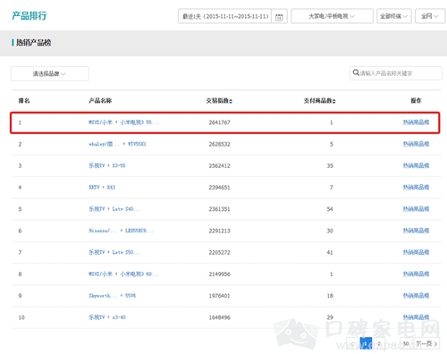The height and width of the screenshot is (354, 447).
Task: Click 热销商品榜 link in rank 6 row
Action: (416, 231)
